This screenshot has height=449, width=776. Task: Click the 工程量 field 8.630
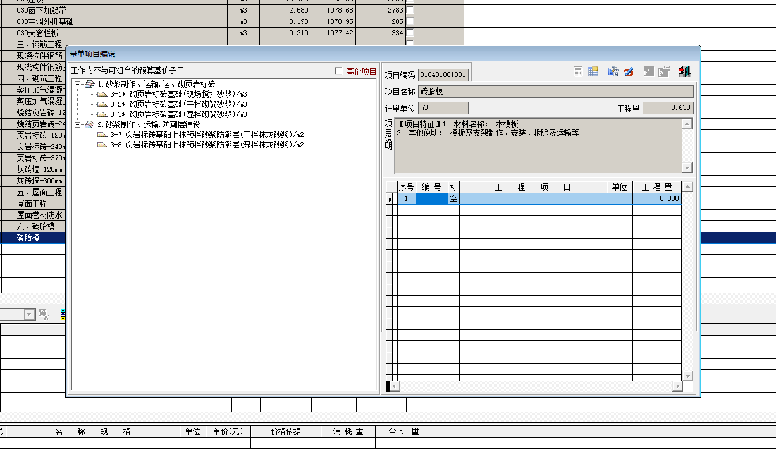[x=668, y=108]
